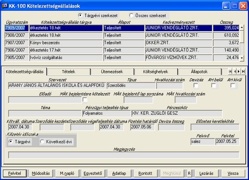Click FŐVÁROSI VÍZMŰVEK ZRT. cell
This screenshot has width=249, height=180.
click(x=179, y=58)
